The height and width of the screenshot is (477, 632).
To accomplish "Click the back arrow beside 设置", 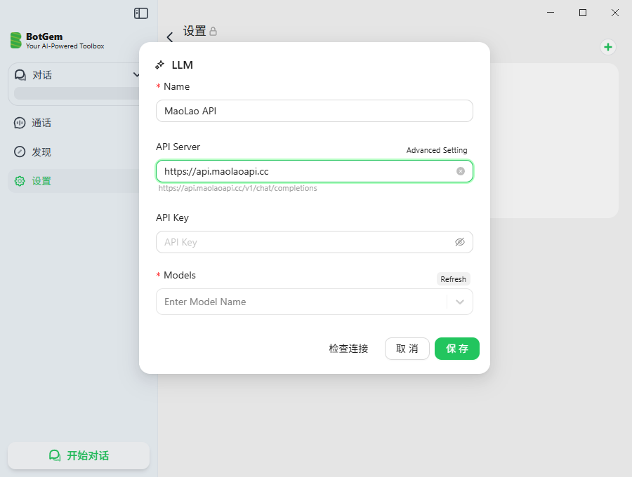I will (x=170, y=37).
